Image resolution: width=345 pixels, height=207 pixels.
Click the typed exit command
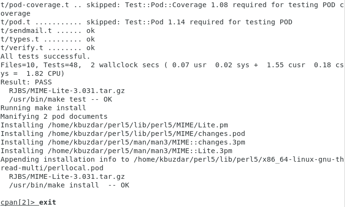48,202
